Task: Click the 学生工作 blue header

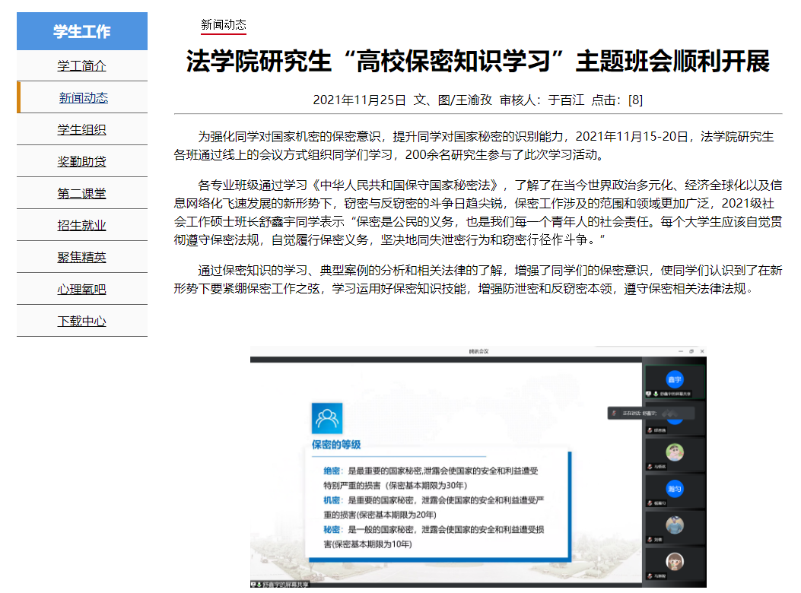Action: 82,32
